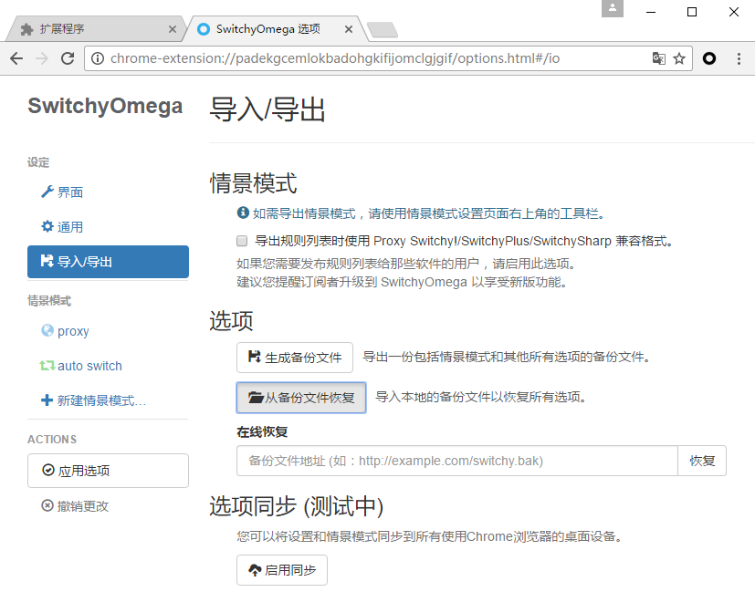755x592 pixels.
Task: Click the 设定 sidebar header
Action: (38, 162)
